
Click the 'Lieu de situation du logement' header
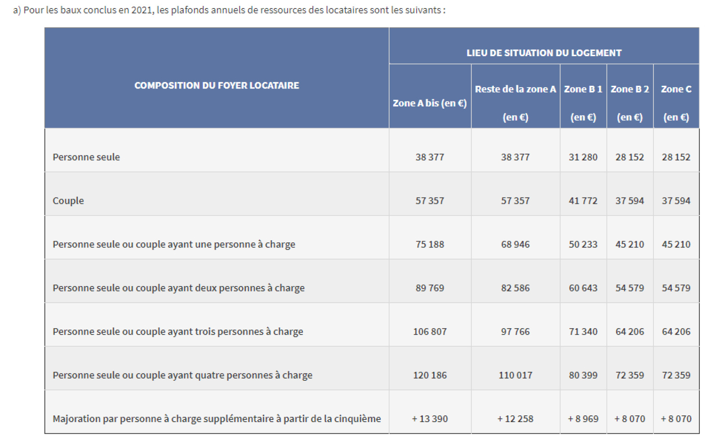pyautogui.click(x=544, y=53)
